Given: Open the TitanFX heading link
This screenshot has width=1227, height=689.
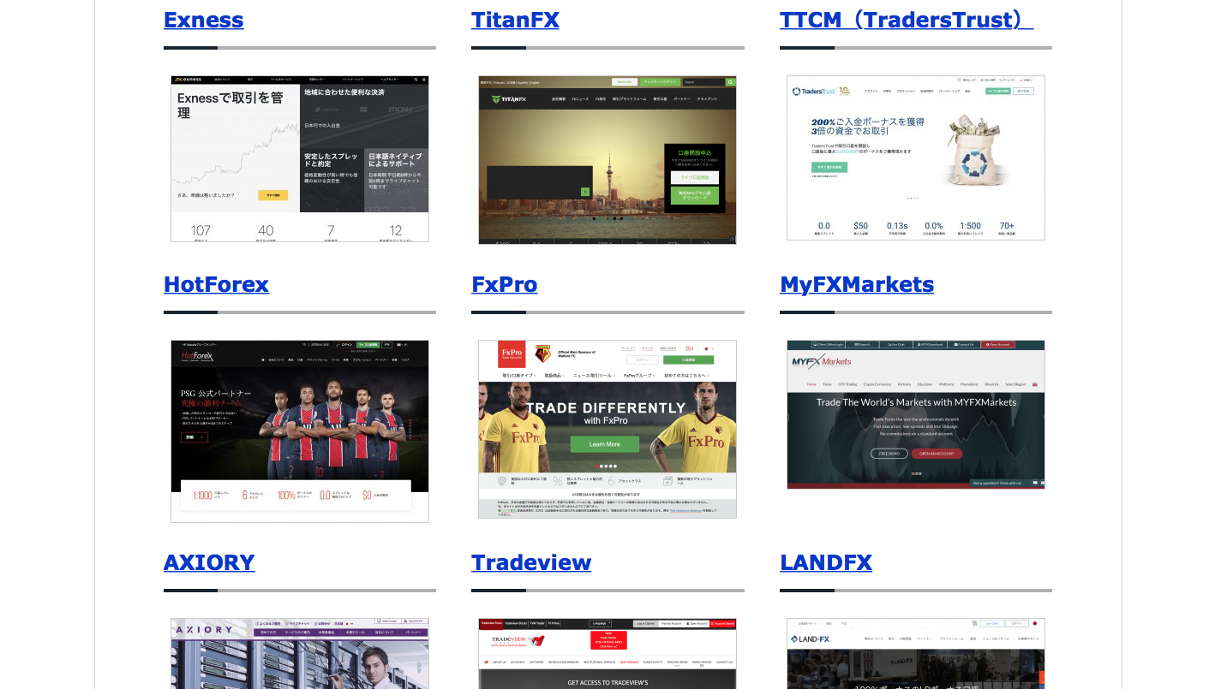Looking at the screenshot, I should (515, 20).
